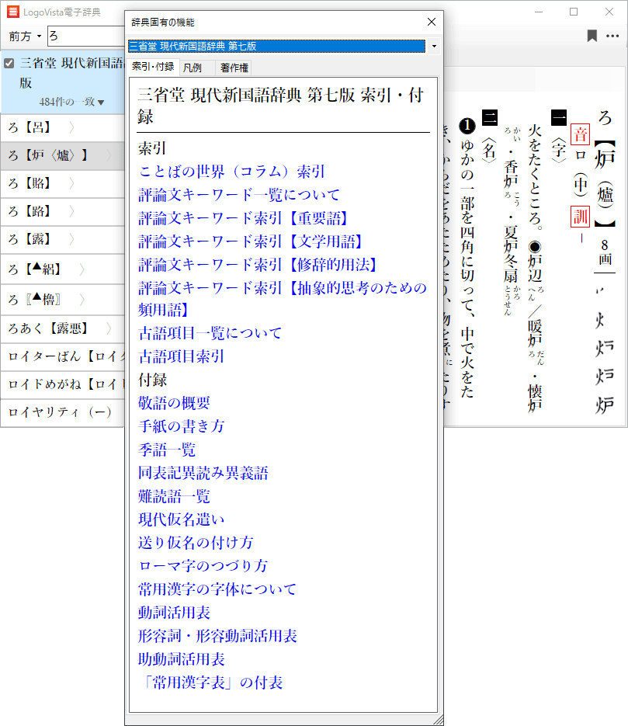628x726 pixels.
Task: Click the 訓 reading marker in the entry
Action: [x=579, y=214]
